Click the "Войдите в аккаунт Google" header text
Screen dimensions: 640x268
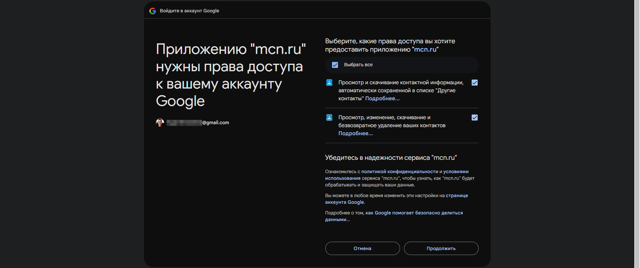click(189, 11)
